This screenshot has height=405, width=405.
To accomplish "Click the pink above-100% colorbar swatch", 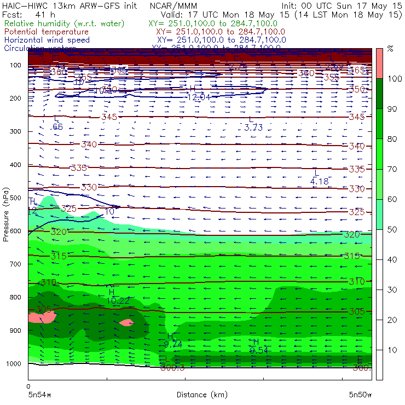I will point(379,63).
